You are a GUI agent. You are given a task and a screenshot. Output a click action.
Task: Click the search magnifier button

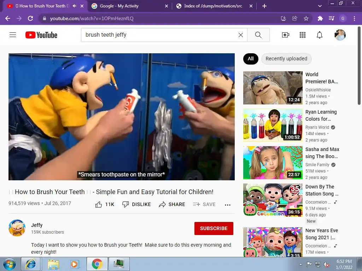pos(258,35)
